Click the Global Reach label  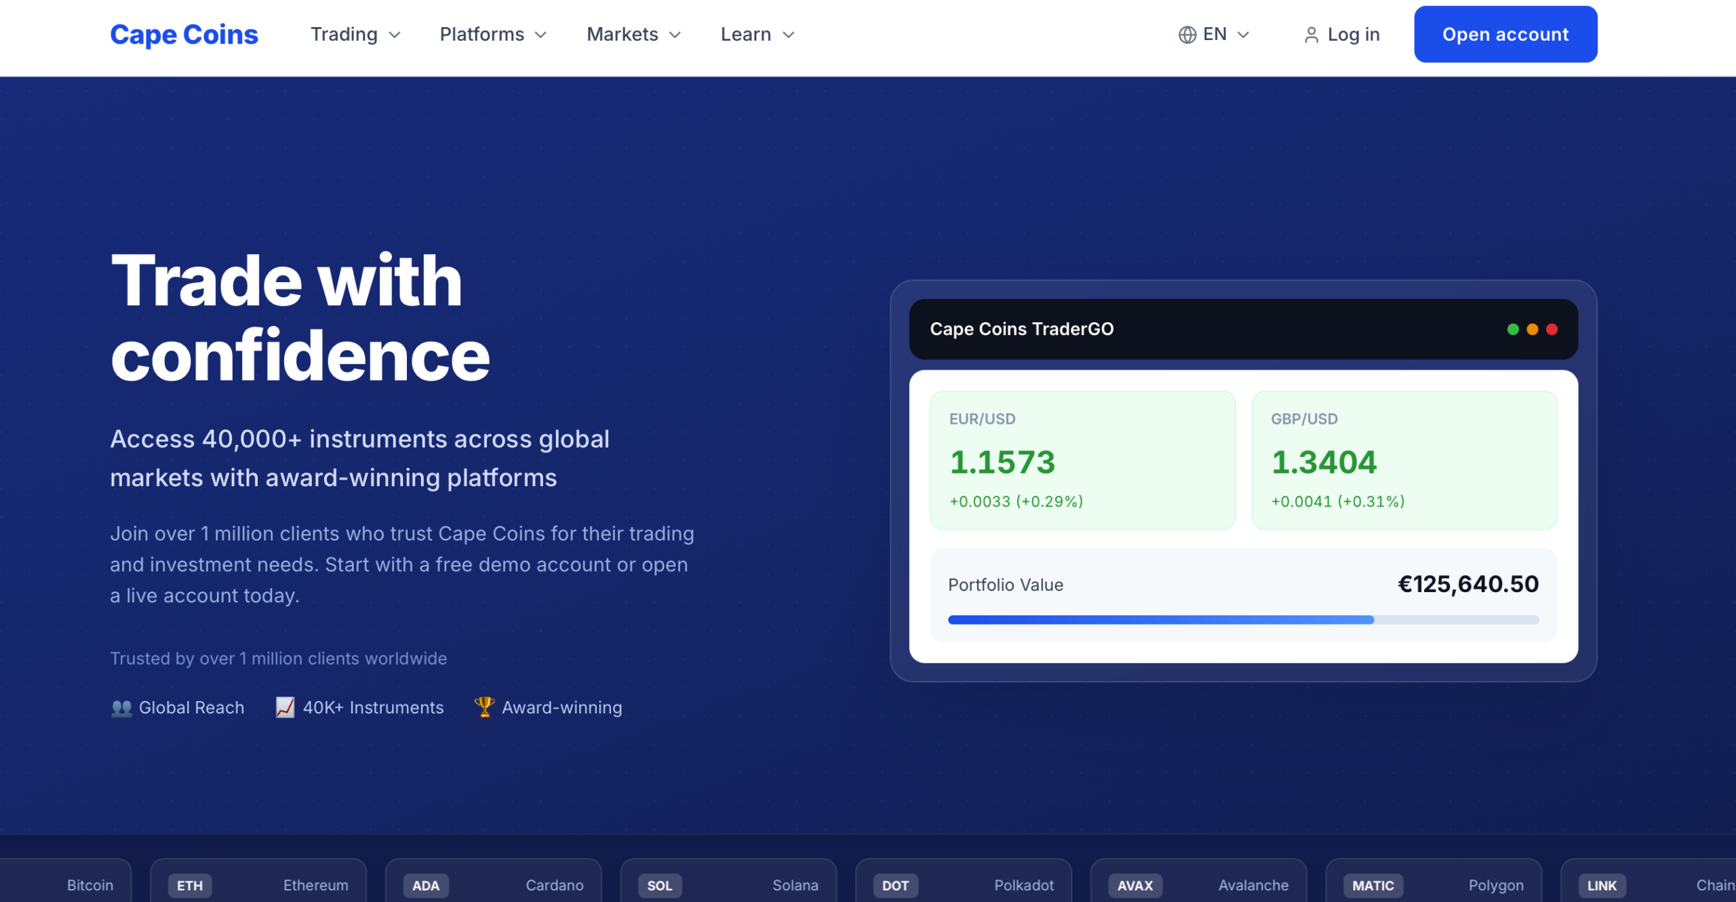pyautogui.click(x=191, y=707)
